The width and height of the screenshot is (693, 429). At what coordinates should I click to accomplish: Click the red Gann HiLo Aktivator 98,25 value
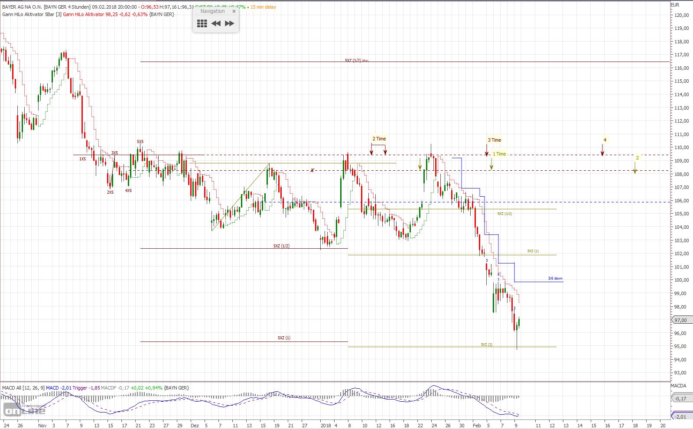(105, 14)
